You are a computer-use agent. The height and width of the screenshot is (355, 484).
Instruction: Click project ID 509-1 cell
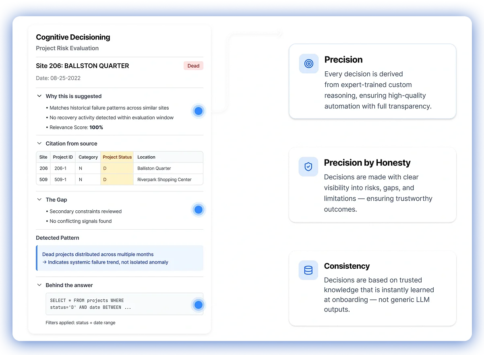coord(63,180)
